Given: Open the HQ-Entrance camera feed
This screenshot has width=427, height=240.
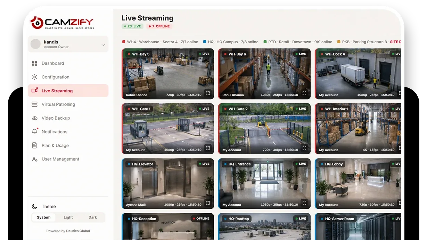Looking at the screenshot, I should pyautogui.click(x=264, y=184).
